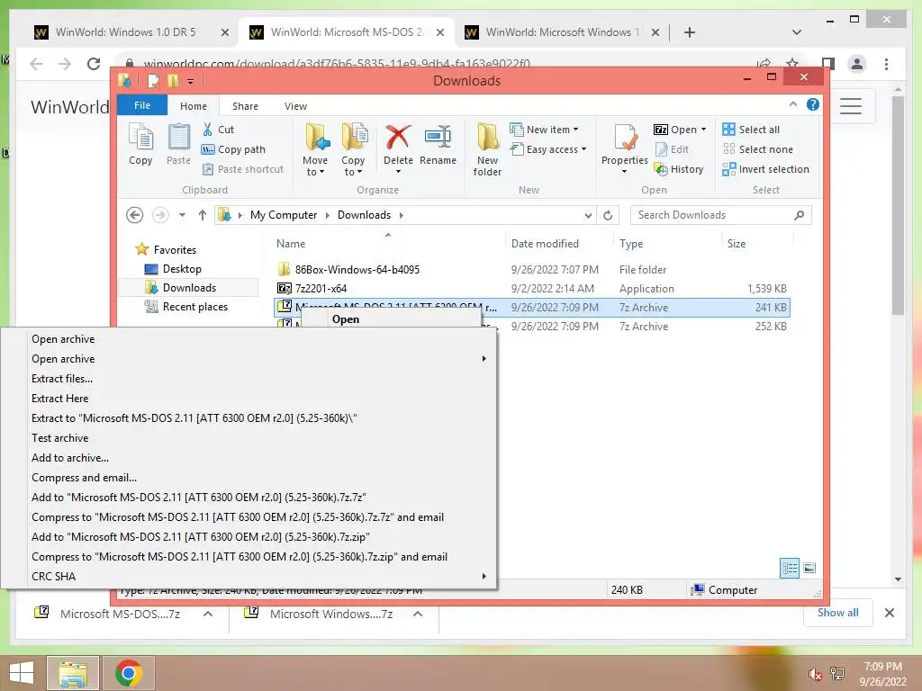Open the Chrome three-dot menu
The height and width of the screenshot is (691, 922).
[x=886, y=64]
